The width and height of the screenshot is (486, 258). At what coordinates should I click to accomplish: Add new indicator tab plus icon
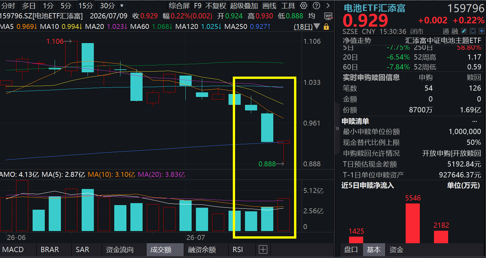point(263,250)
